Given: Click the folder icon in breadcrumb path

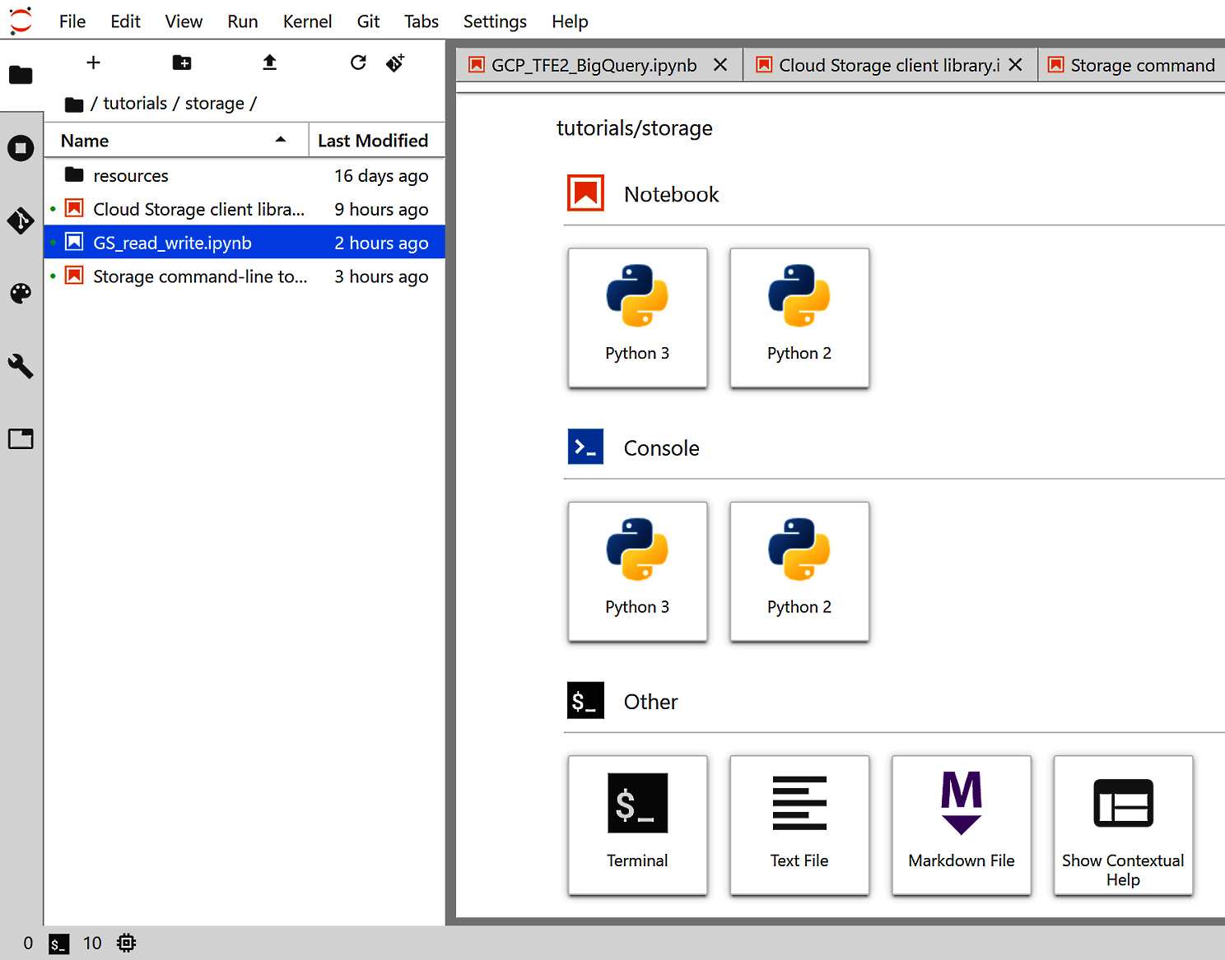Looking at the screenshot, I should (x=74, y=104).
